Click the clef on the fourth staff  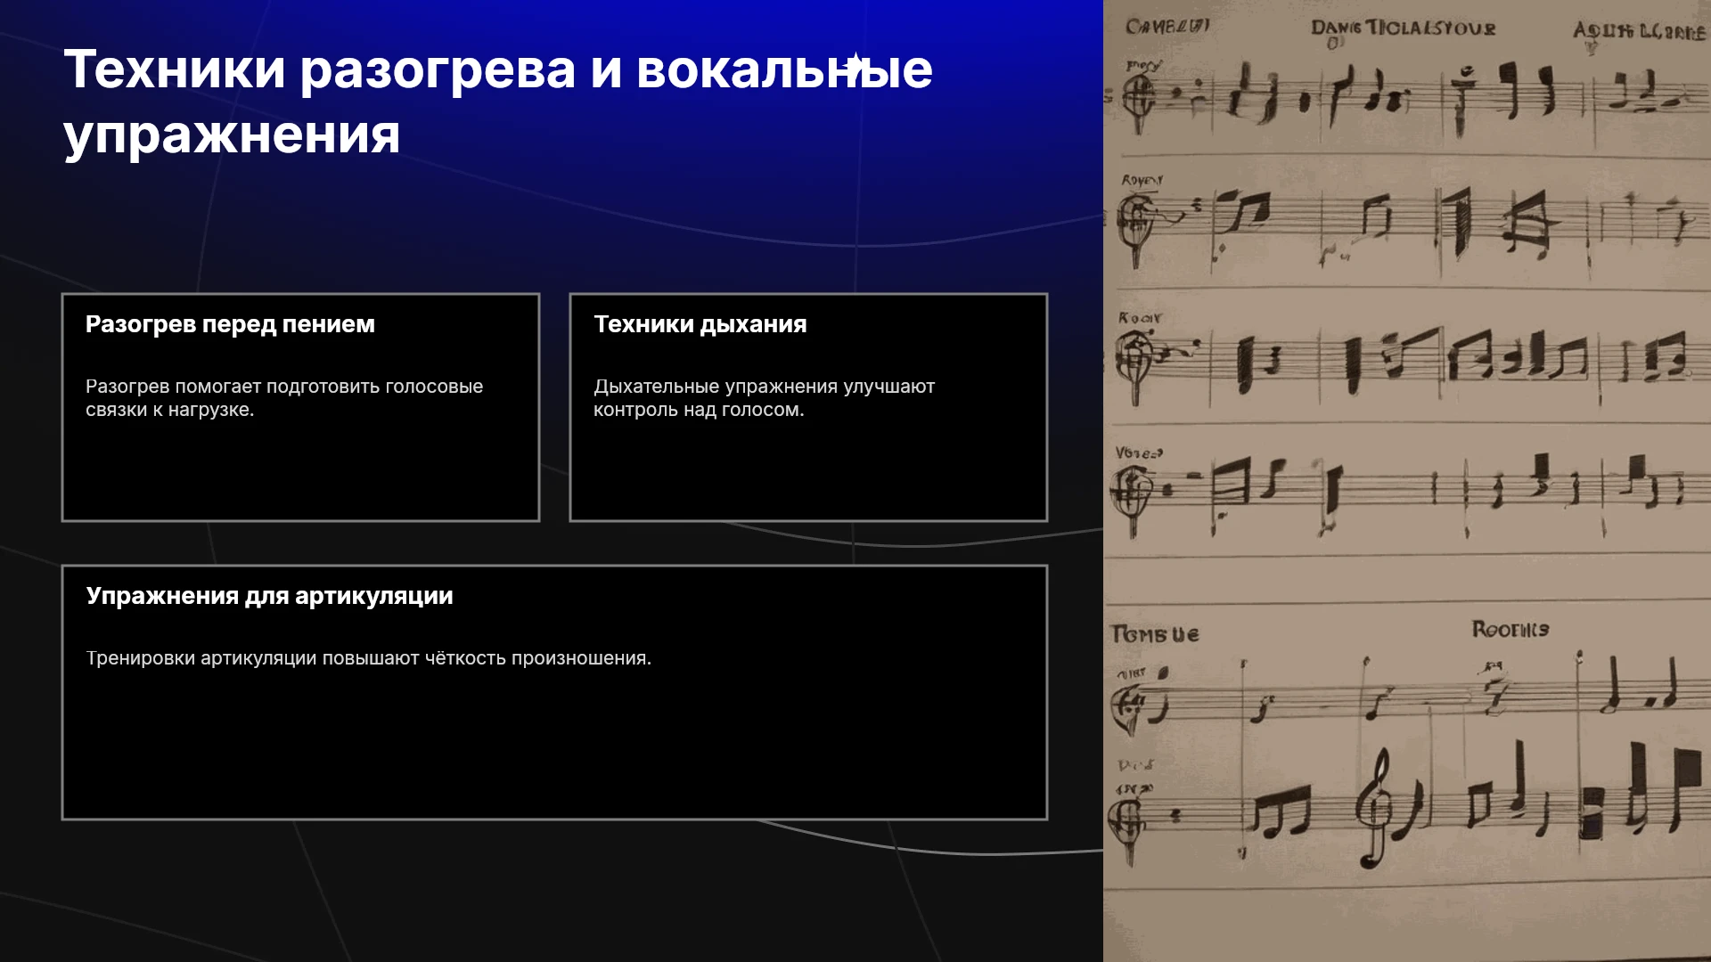point(1133,495)
